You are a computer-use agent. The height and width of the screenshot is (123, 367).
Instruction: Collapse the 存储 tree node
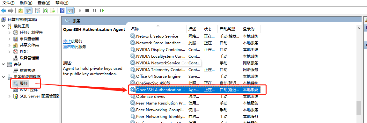tap(4, 64)
